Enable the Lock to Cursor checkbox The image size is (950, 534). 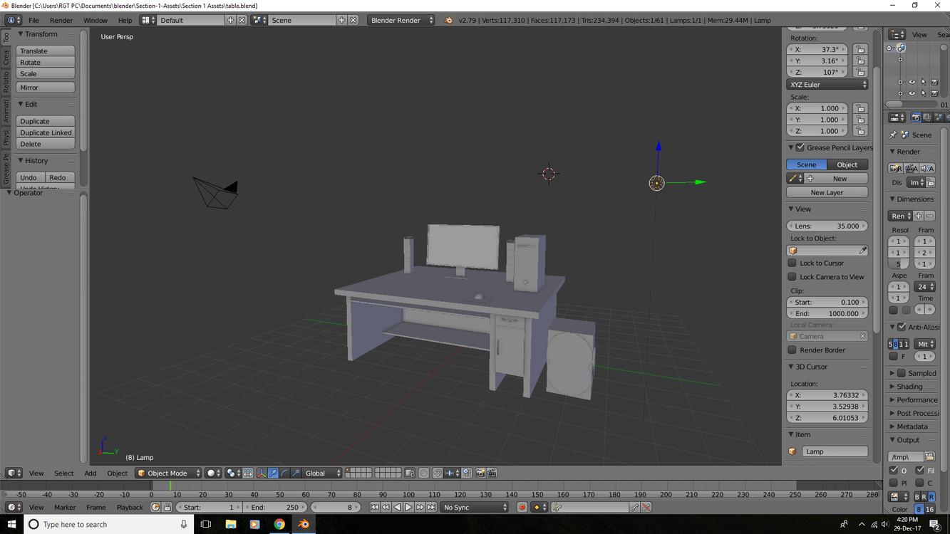(x=792, y=263)
